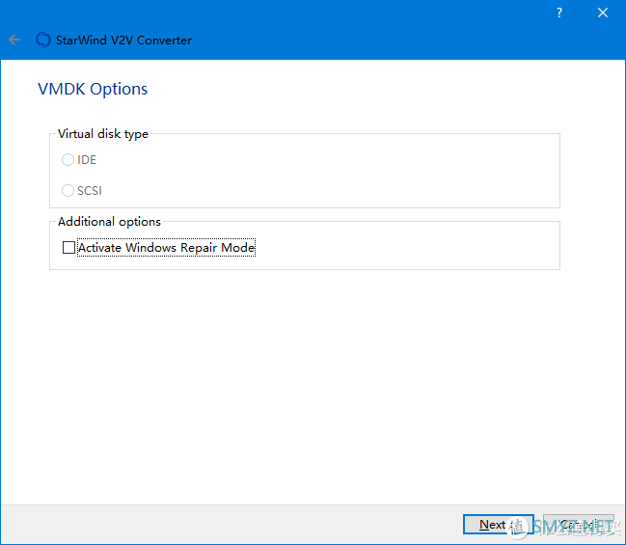This screenshot has width=626, height=545.
Task: Close the StarWind V2V Converter window
Action: coord(603,13)
